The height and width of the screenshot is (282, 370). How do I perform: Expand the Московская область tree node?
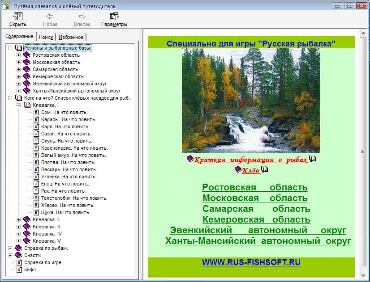point(18,62)
